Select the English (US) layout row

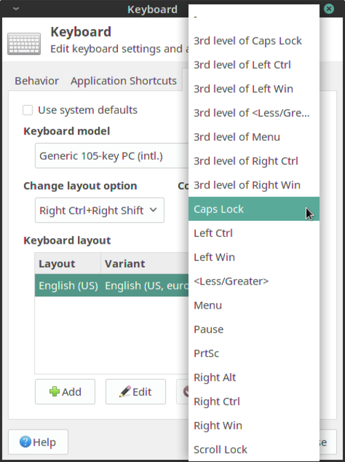pyautogui.click(x=112, y=285)
